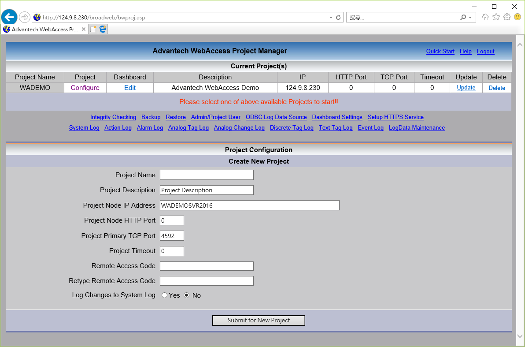Screen dimensions: 525x347
Task: Click the Update link for WADEMO
Action: pyautogui.click(x=466, y=87)
